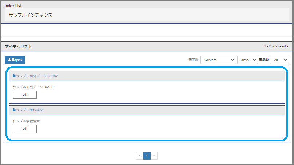Image resolution: width=294 pixels, height=165 pixels.
Task: Go to the next results page arrow
Action: coord(154,156)
